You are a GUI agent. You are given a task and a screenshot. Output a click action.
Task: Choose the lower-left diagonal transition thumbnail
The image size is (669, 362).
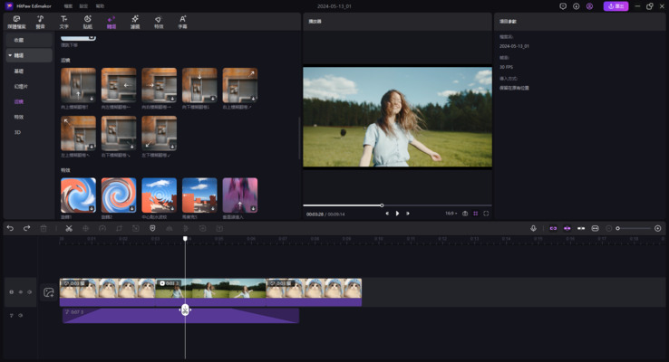160,133
